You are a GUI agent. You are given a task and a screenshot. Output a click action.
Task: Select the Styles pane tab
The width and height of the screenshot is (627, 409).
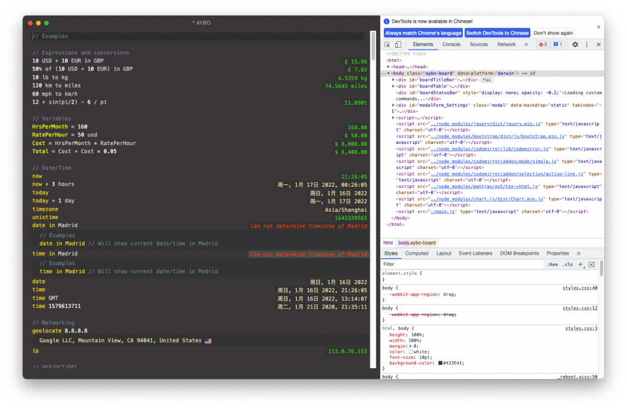click(x=391, y=253)
